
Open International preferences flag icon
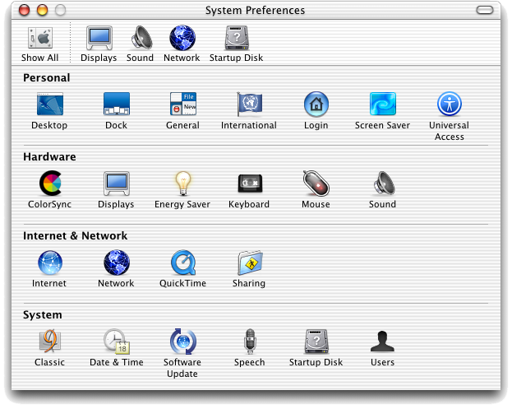(x=249, y=104)
